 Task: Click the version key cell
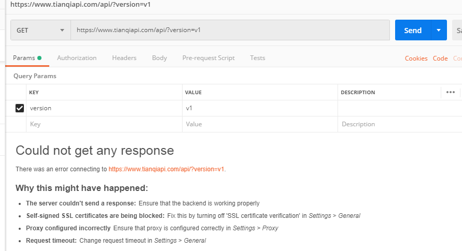[x=104, y=108]
